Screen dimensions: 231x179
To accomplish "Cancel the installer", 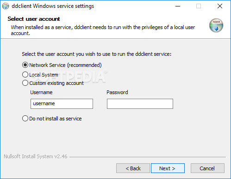I will tap(207, 168).
